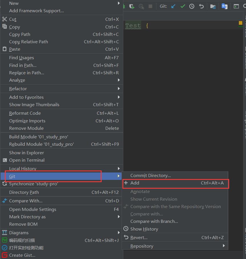Image resolution: width=246 pixels, height=259 pixels.
Task: Click the Stop square icon in toolbar
Action: pyautogui.click(x=150, y=6)
